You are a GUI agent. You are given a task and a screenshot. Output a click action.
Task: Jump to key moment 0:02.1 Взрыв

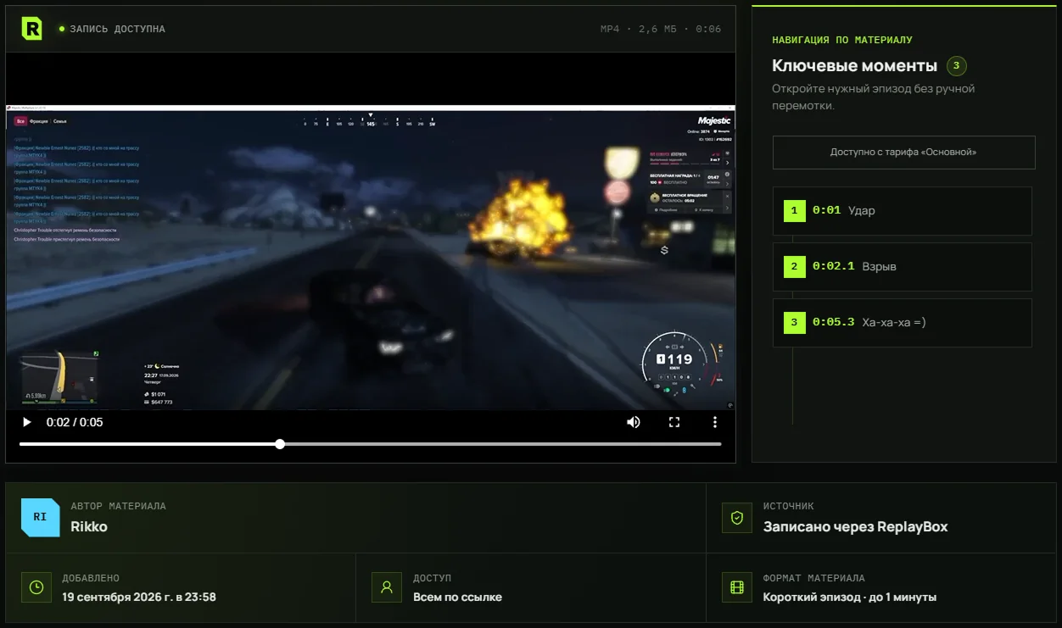coord(903,267)
